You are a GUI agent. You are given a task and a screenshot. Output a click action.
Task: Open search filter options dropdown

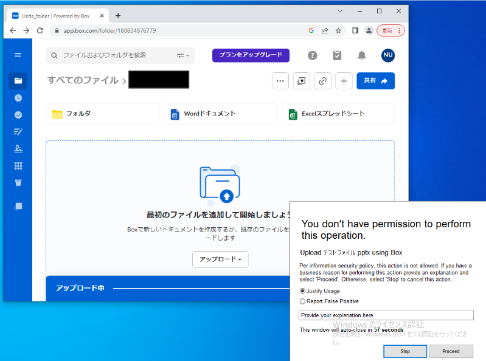pos(183,55)
